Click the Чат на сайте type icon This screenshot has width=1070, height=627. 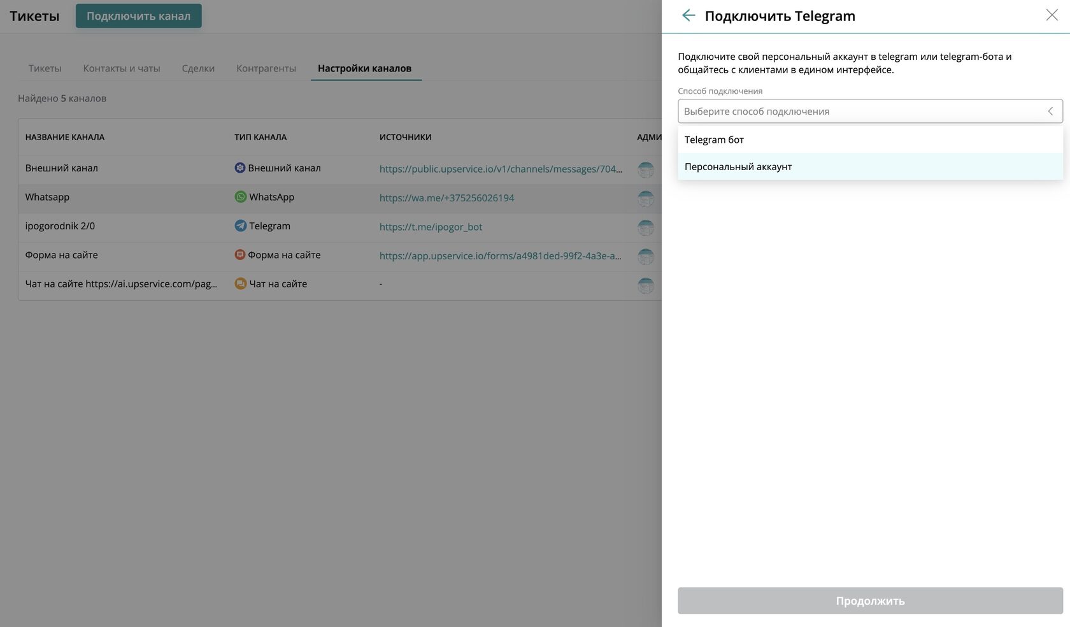[x=240, y=284]
